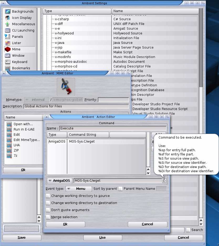The height and width of the screenshot is (246, 219).
Task: Open Miscellaneous settings icon
Action: [8, 24]
